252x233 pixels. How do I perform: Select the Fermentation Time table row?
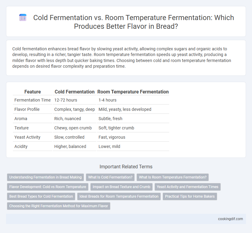(x=91, y=100)
